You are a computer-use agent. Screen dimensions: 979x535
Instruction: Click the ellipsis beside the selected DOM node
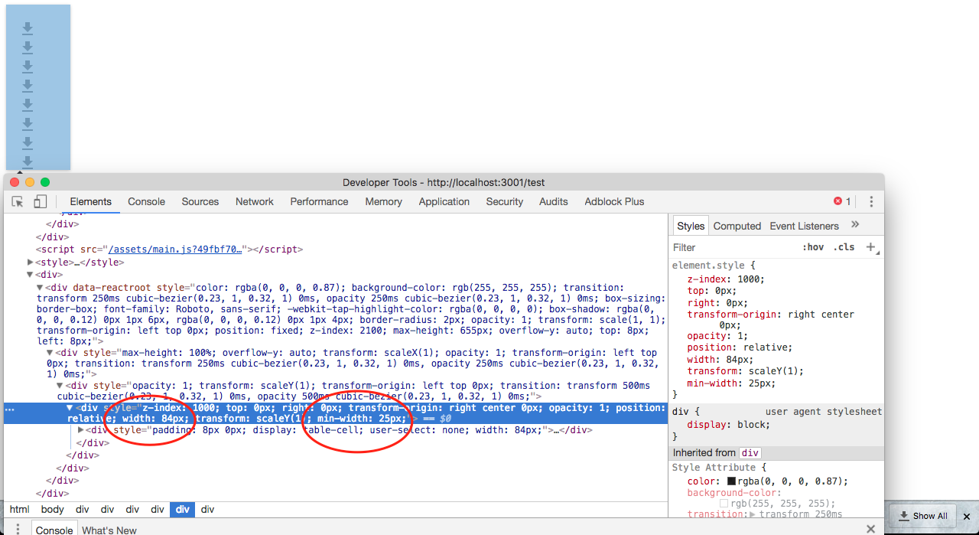coord(9,408)
